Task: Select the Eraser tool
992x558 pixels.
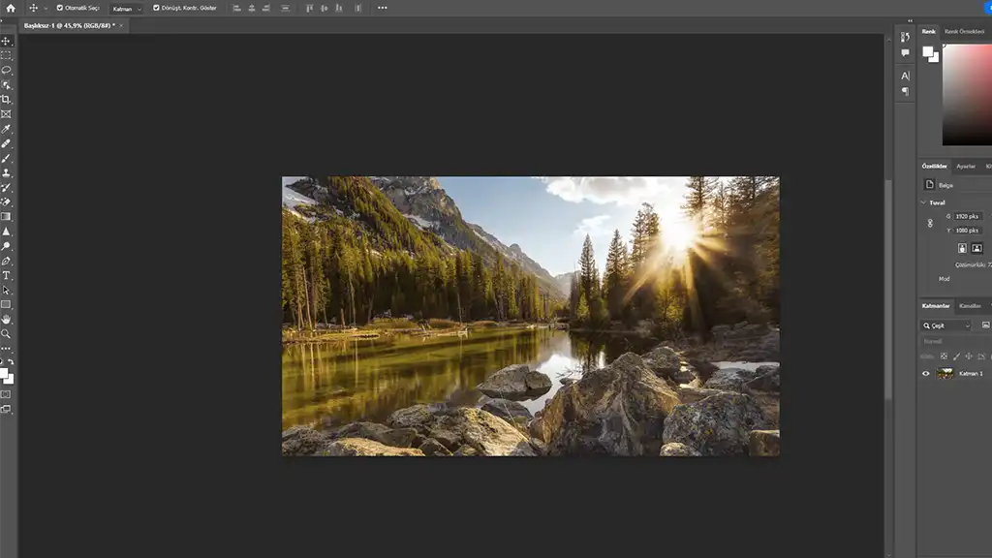Action: 6,201
